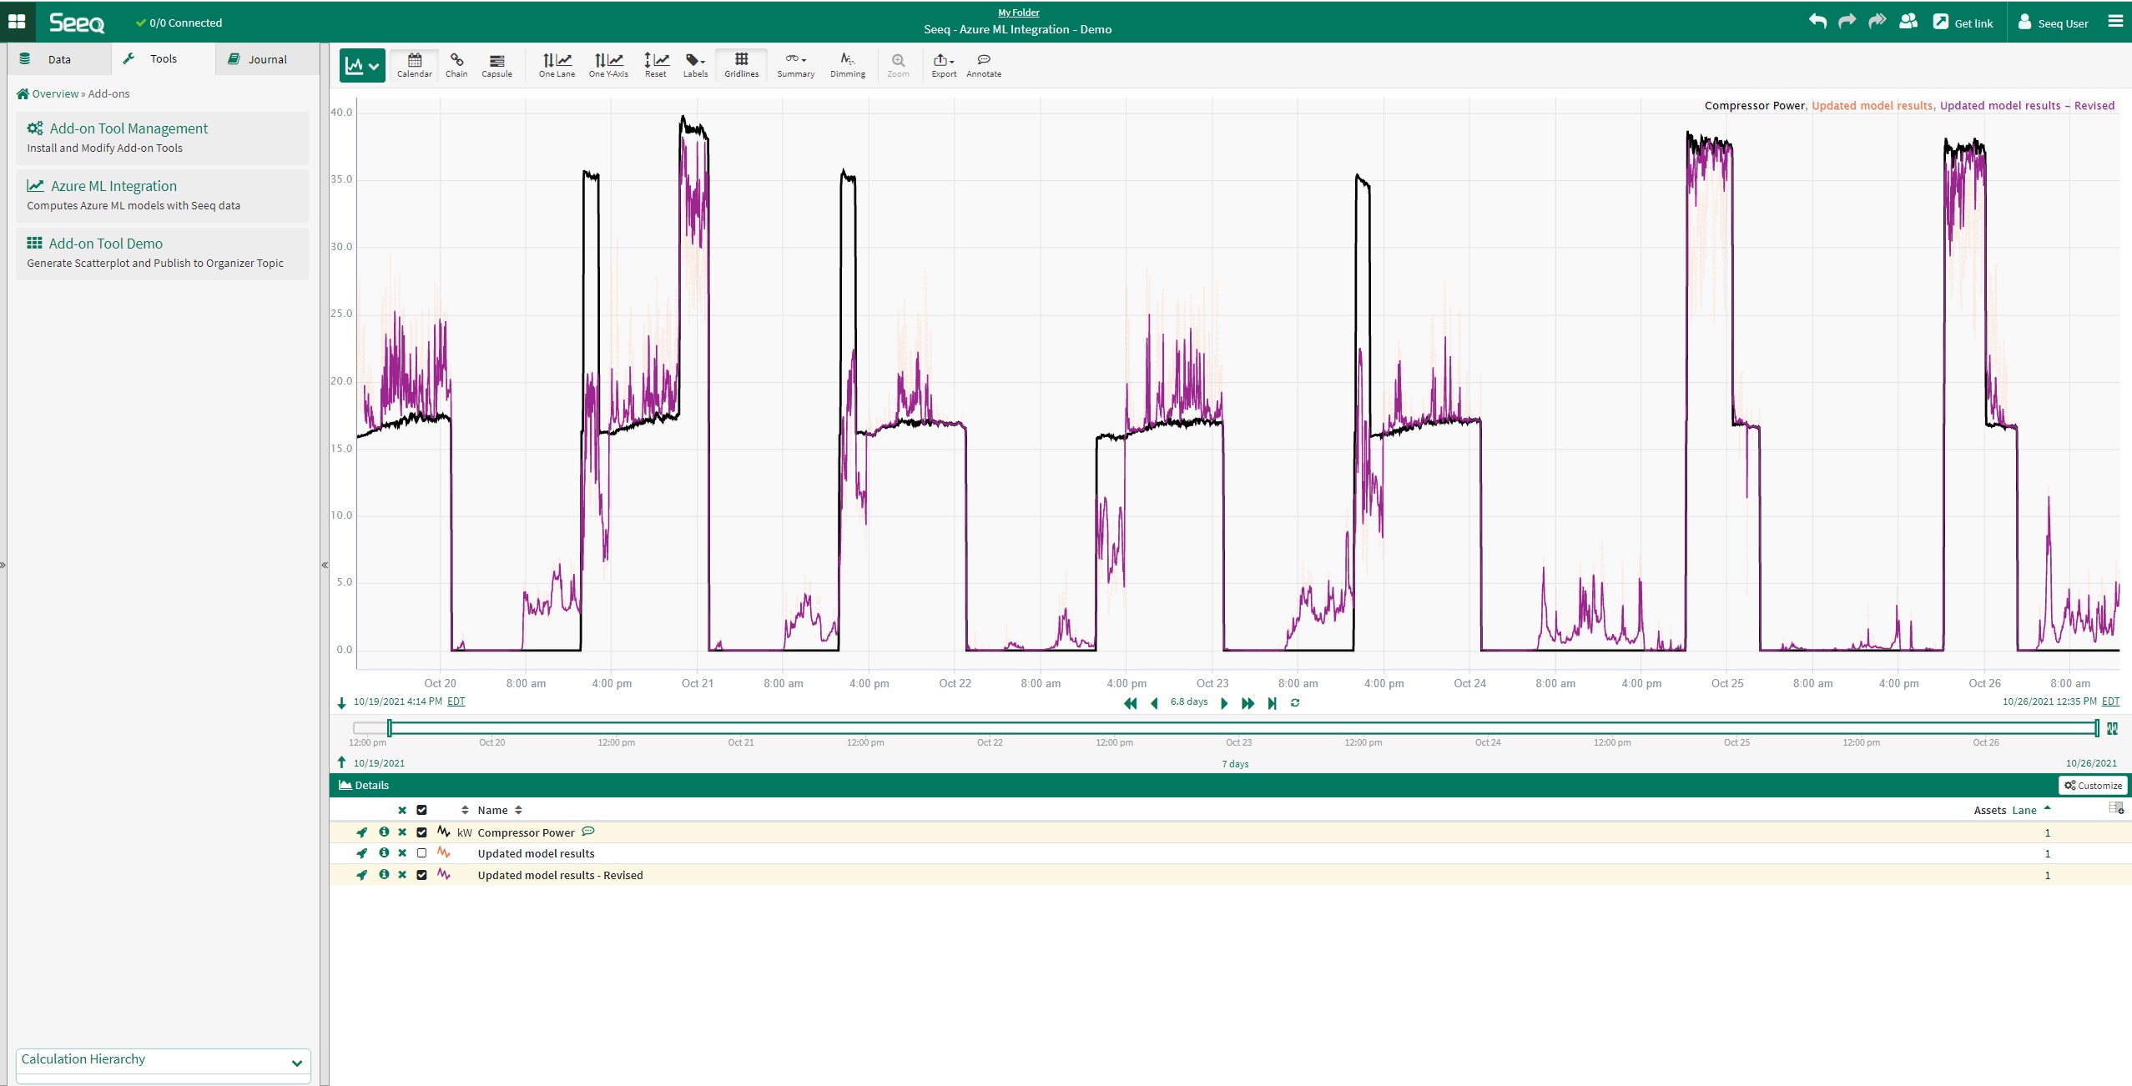2132x1086 pixels.
Task: Toggle One Lane display
Action: pyautogui.click(x=557, y=64)
